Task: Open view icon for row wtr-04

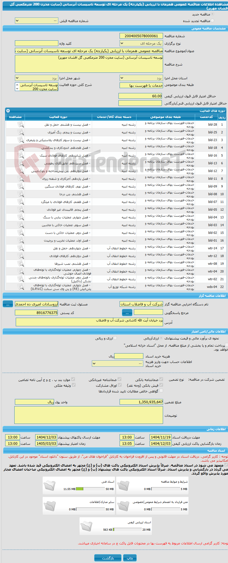Action: [x=21, y=271]
